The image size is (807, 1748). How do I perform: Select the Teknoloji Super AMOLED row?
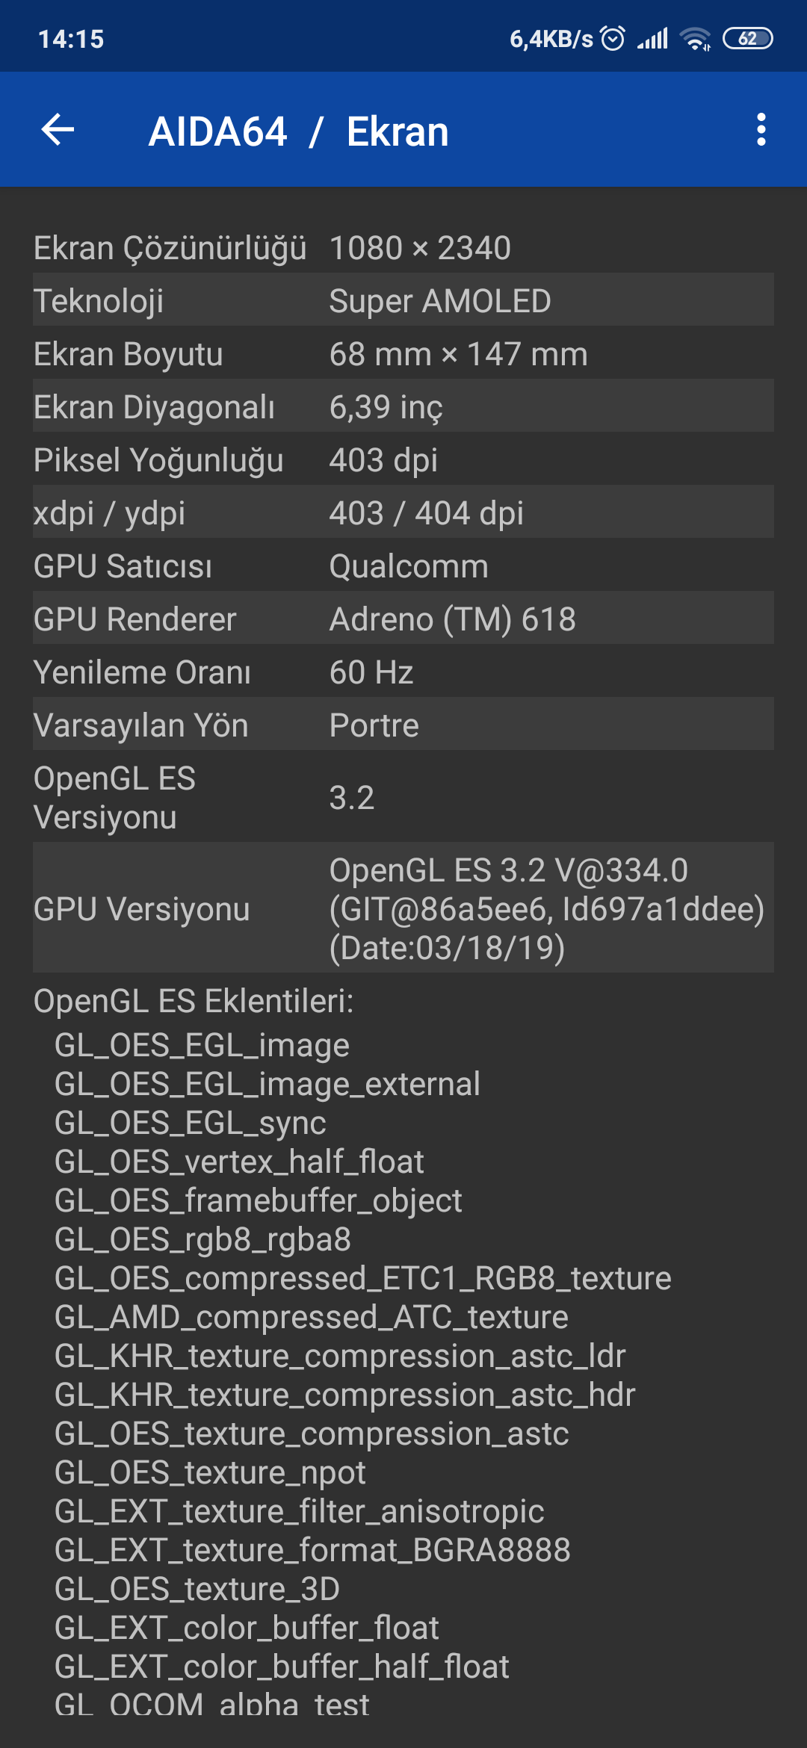coord(403,300)
